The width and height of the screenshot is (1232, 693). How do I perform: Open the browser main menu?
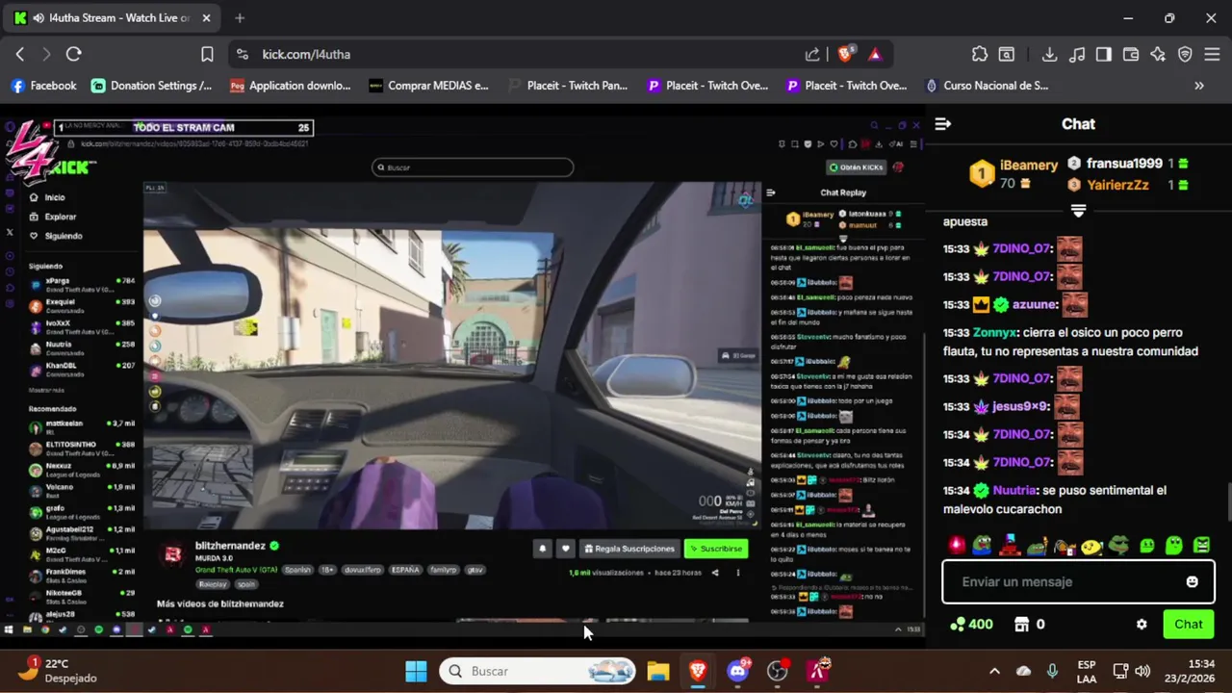point(1212,55)
